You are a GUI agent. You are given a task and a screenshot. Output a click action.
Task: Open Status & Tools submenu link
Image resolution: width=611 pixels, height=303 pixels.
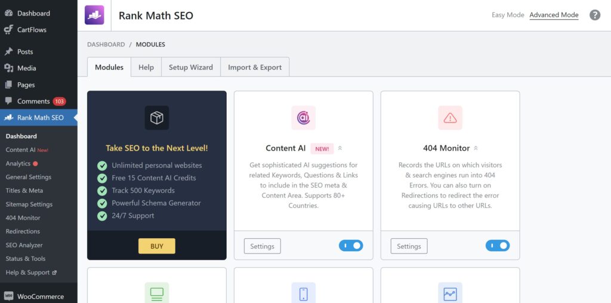pos(25,259)
